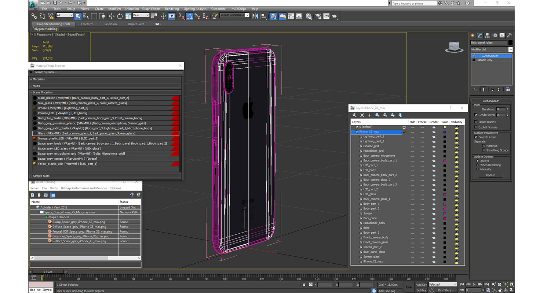Open Bitmap Performance and Memory menu
The width and height of the screenshot is (543, 293).
point(84,188)
